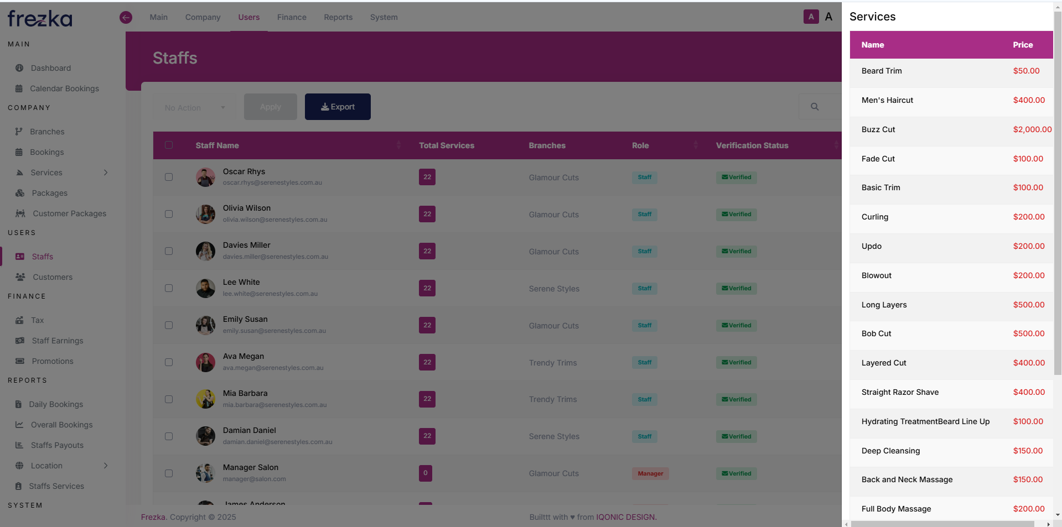This screenshot has height=527, width=1062.
Task: Open the IQONIC DESIGN link in footer
Action: click(625, 516)
